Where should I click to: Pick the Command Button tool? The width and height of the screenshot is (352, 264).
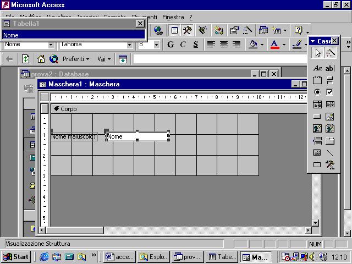pyautogui.click(x=317, y=117)
